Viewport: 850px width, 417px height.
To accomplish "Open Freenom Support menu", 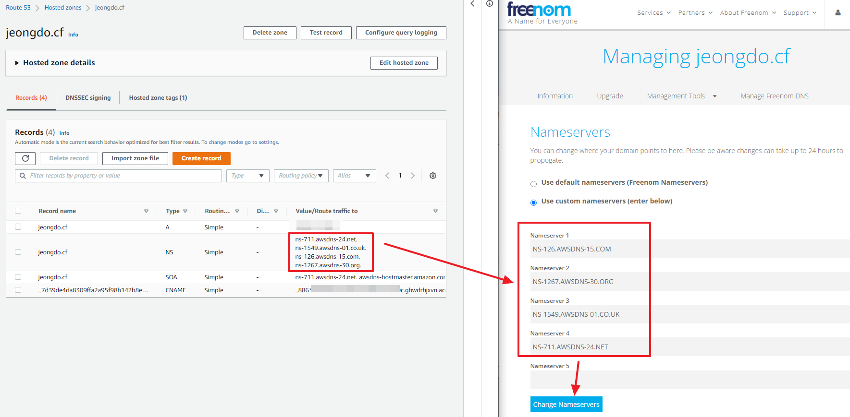I will coord(800,13).
